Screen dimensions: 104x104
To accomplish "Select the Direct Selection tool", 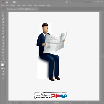I will click(x=3, y=16).
